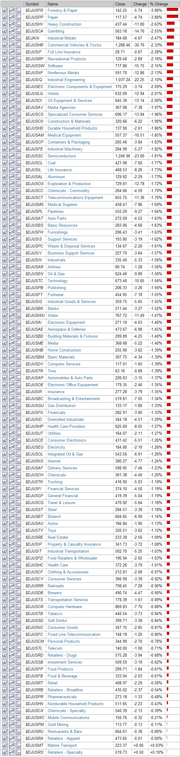Viewport: 180px width, 757px height.
Task: Open point & figure chart icon for Software
Action: pos(18,66)
